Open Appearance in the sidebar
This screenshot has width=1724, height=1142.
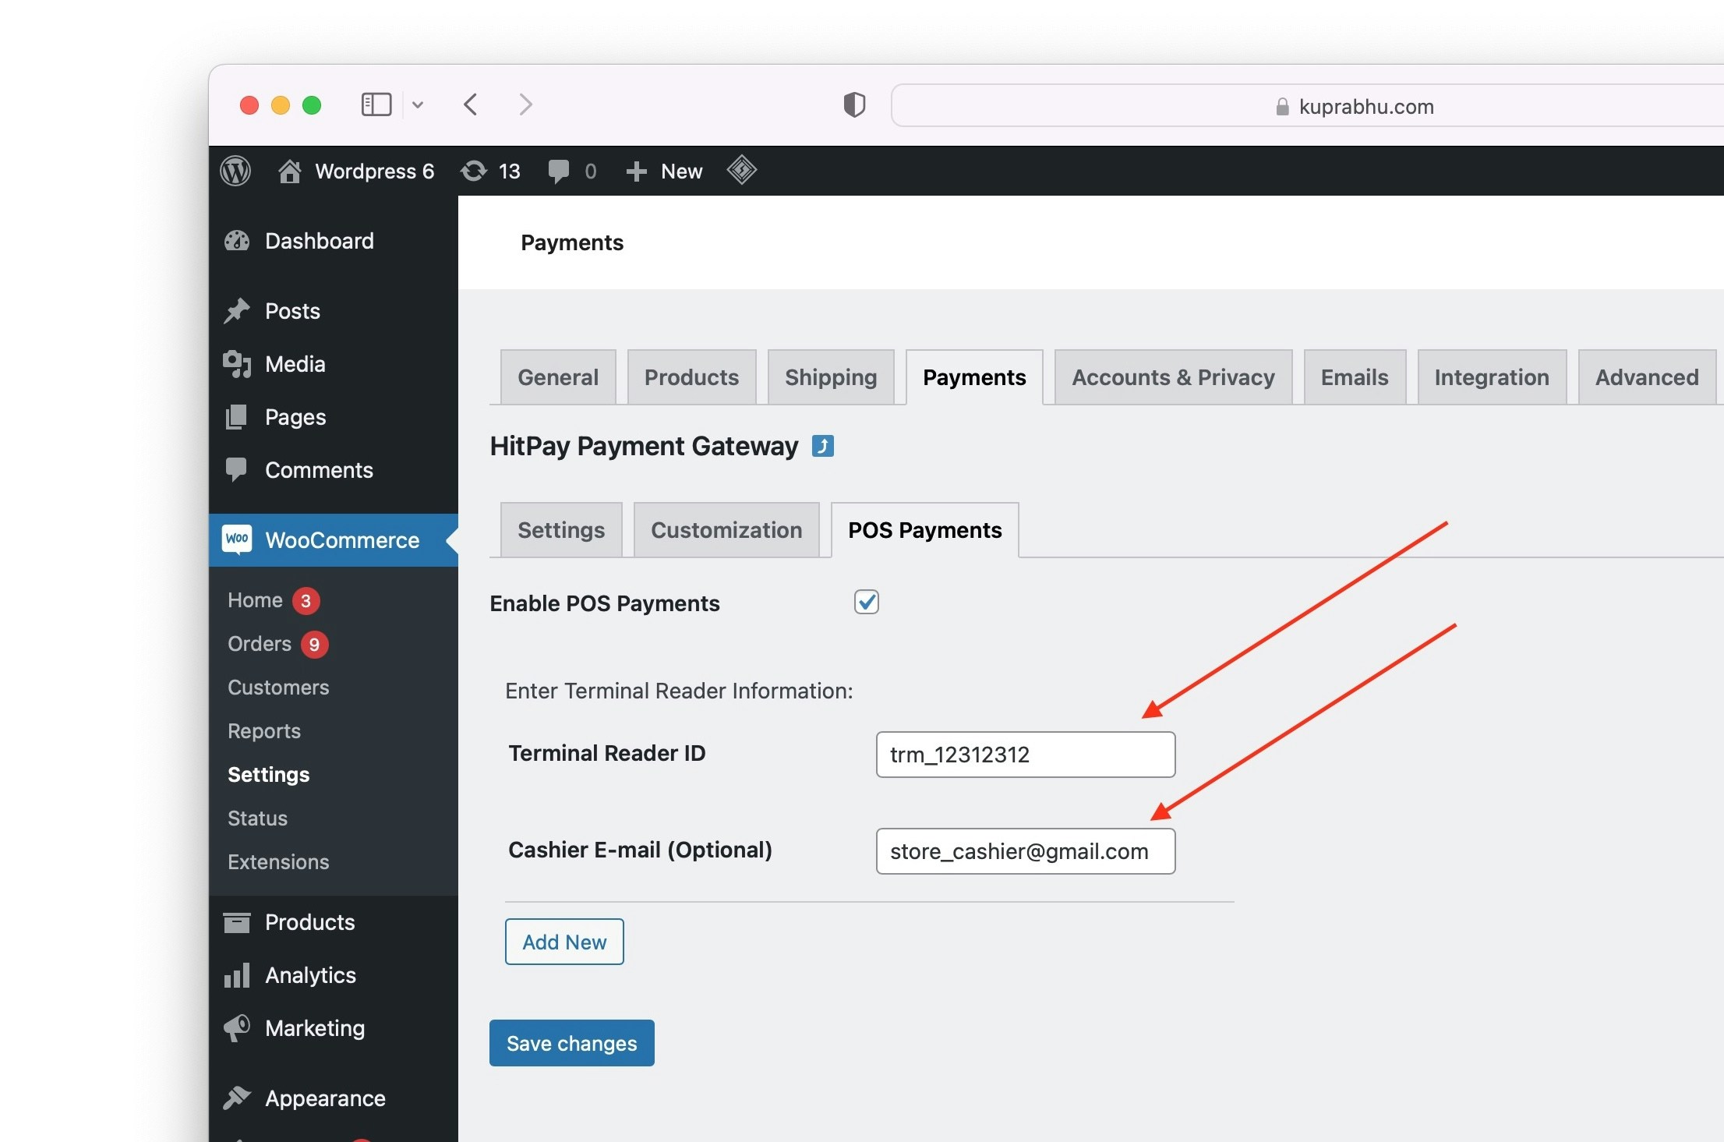point(334,1098)
